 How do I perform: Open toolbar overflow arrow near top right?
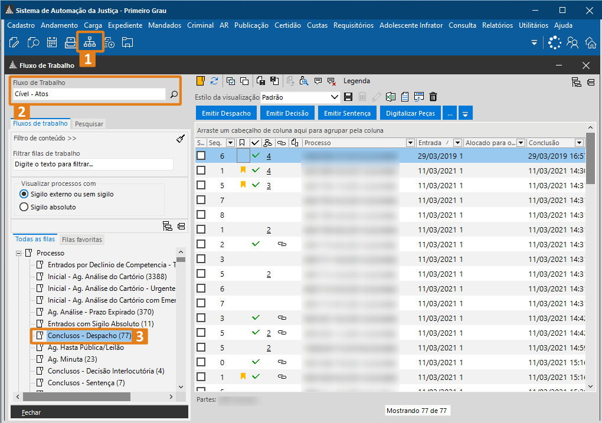[534, 42]
